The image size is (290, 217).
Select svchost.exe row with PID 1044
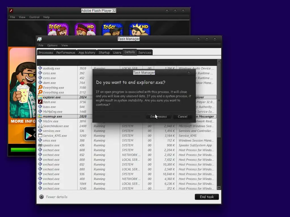127,184
